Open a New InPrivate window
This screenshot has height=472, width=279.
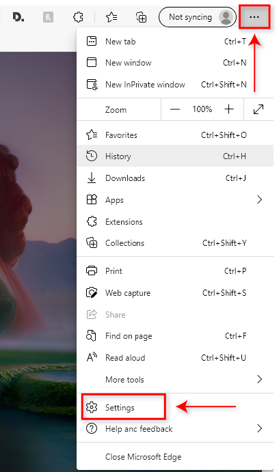tap(175, 85)
